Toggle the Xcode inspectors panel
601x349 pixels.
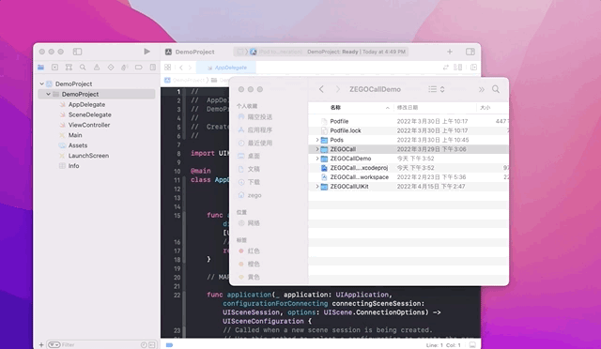pos(470,52)
